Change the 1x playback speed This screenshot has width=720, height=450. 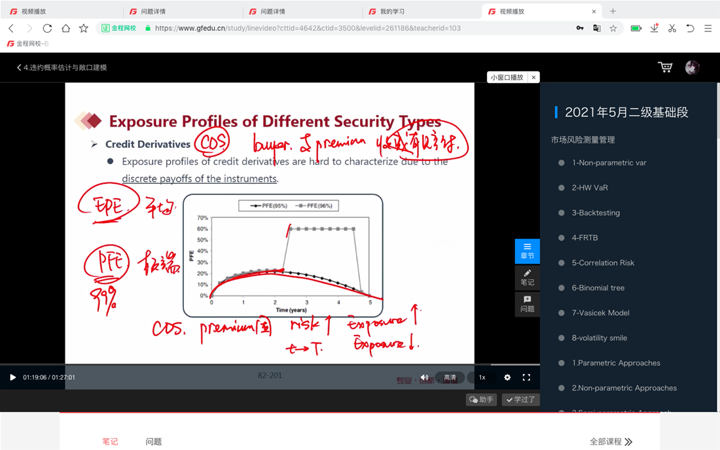click(x=482, y=377)
